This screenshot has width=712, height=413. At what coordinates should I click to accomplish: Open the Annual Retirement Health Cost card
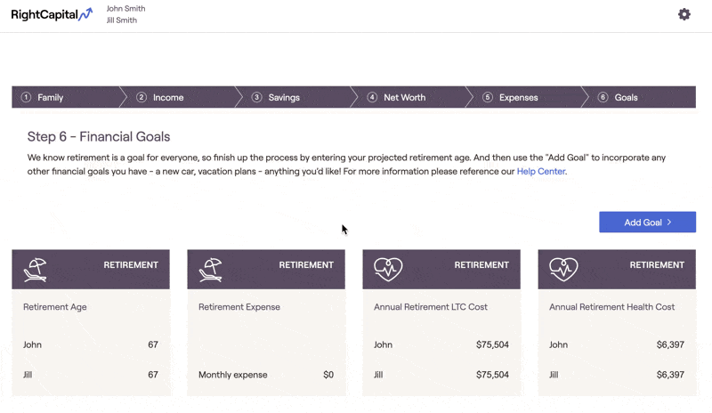[x=617, y=322]
